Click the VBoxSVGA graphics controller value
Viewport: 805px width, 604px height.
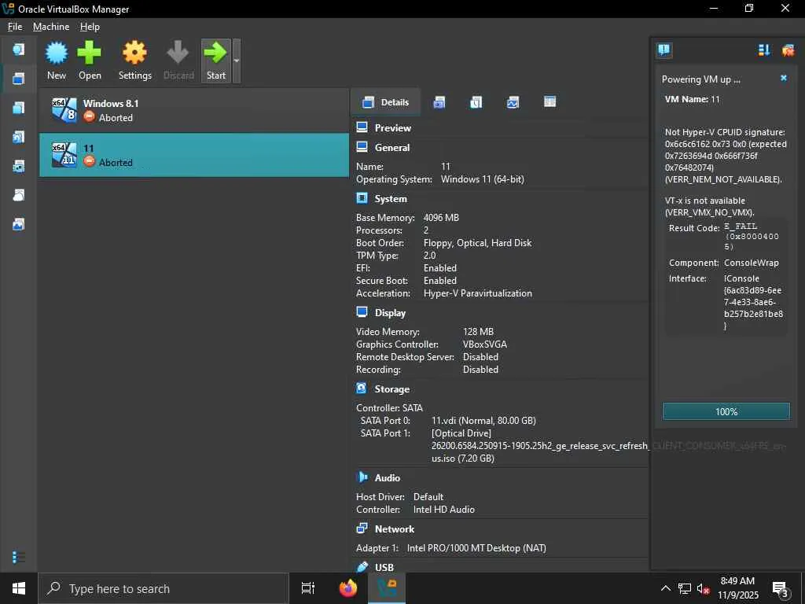click(484, 344)
